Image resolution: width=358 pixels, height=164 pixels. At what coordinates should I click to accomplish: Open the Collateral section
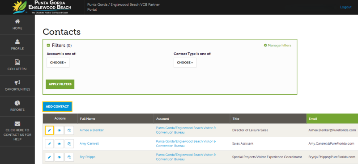[17, 65]
